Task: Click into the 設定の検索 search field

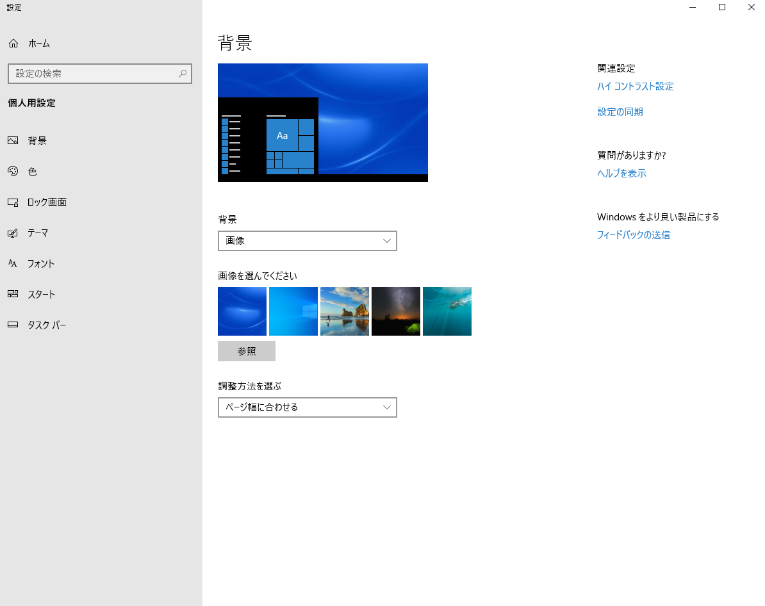Action: pyautogui.click(x=93, y=74)
